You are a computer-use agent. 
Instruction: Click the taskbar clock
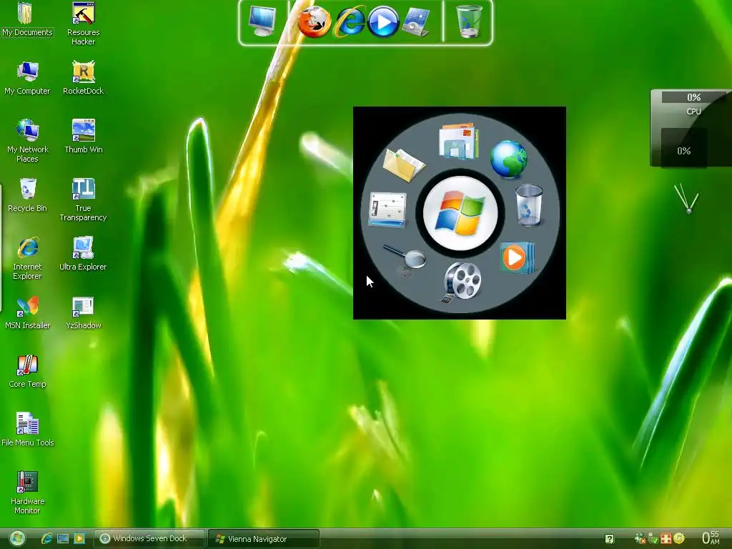[x=711, y=538]
